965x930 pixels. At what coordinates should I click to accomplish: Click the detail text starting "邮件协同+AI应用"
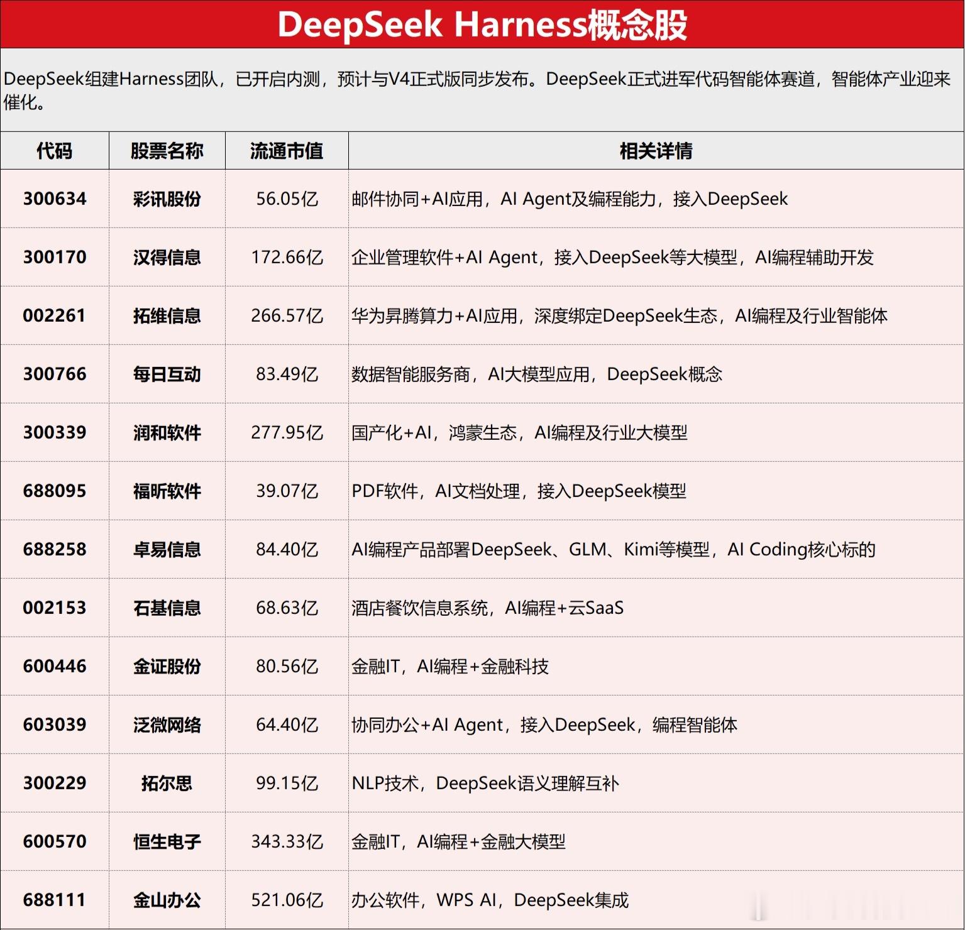[x=570, y=199]
